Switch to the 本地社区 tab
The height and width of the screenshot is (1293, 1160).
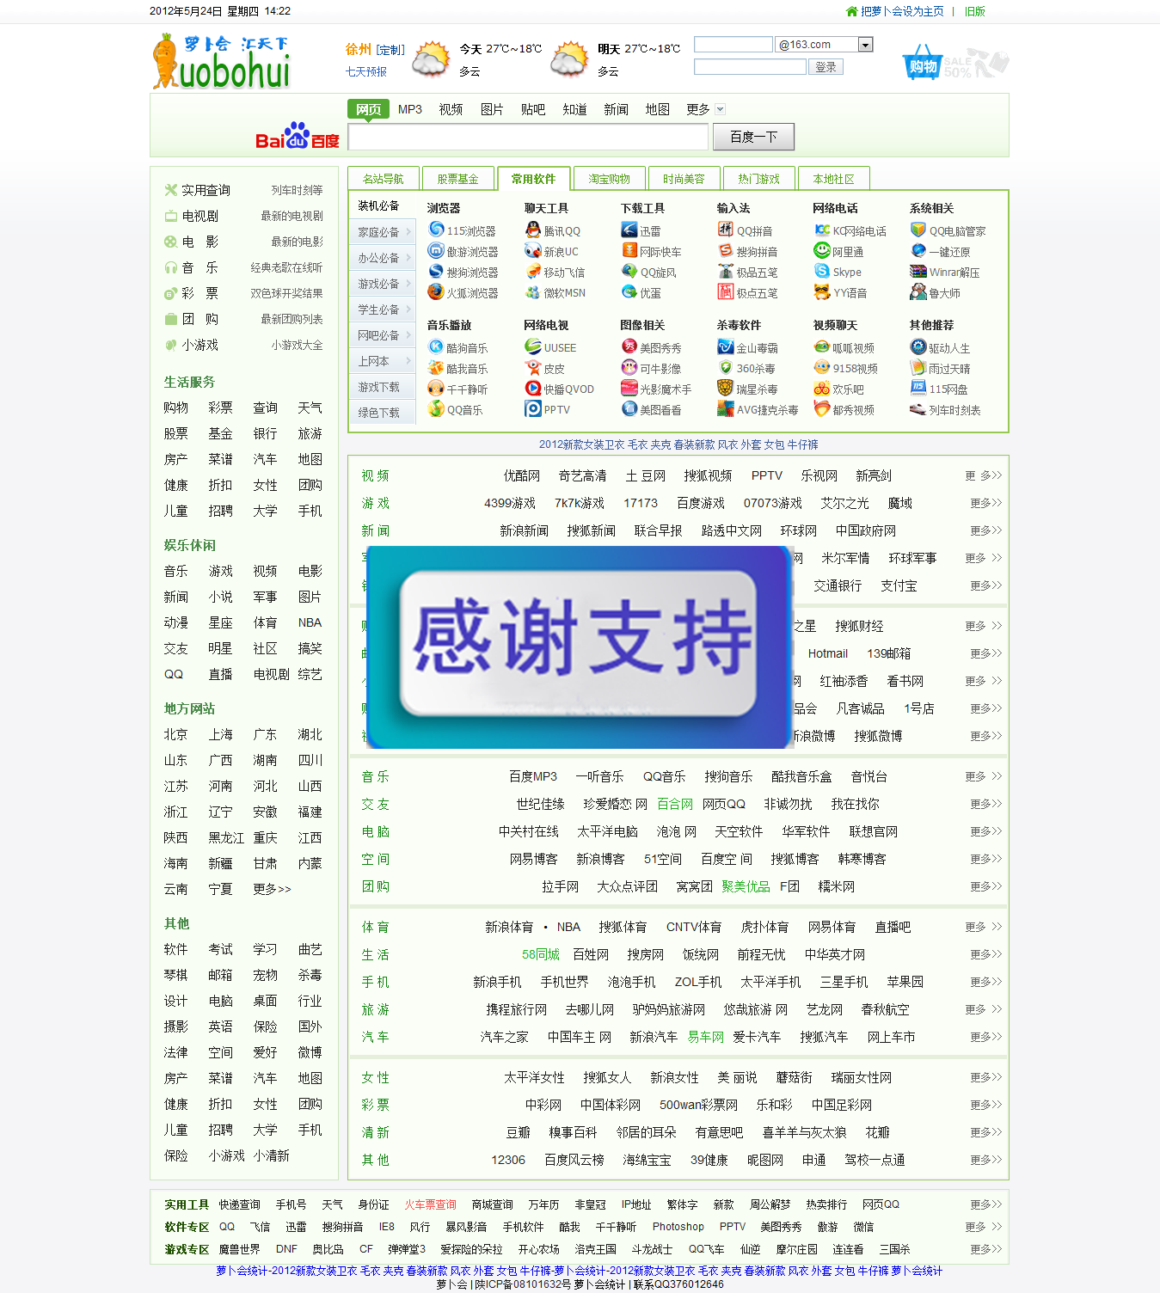[x=833, y=179]
